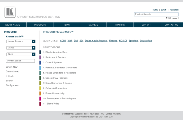The width and height of the screenshot is (183, 137).
Task: Click the HOME link at top
Action: (x=155, y=10)
